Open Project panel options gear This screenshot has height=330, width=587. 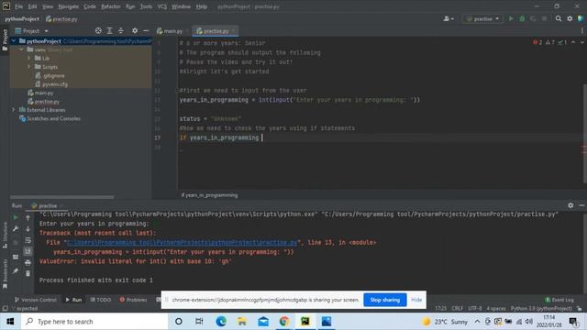click(x=135, y=31)
